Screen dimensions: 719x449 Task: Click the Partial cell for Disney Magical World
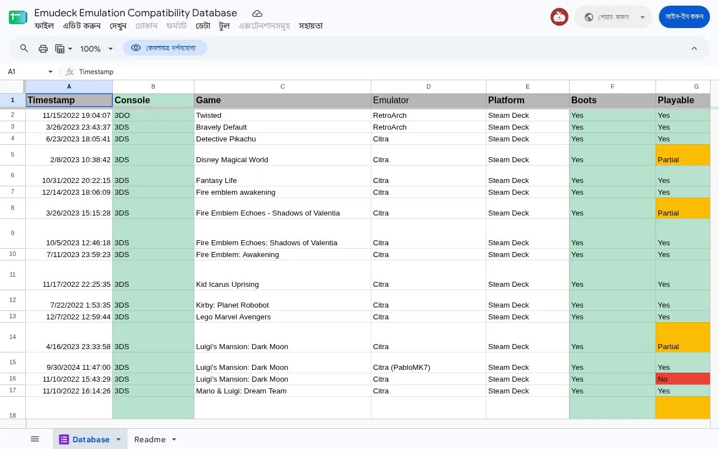point(683,155)
